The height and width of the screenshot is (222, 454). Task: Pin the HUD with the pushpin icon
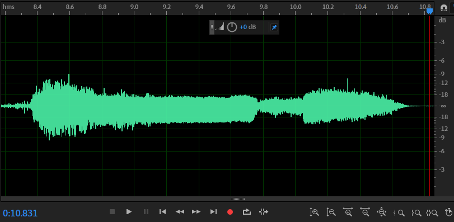[274, 27]
